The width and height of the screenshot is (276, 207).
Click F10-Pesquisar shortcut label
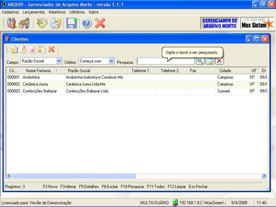132,186
